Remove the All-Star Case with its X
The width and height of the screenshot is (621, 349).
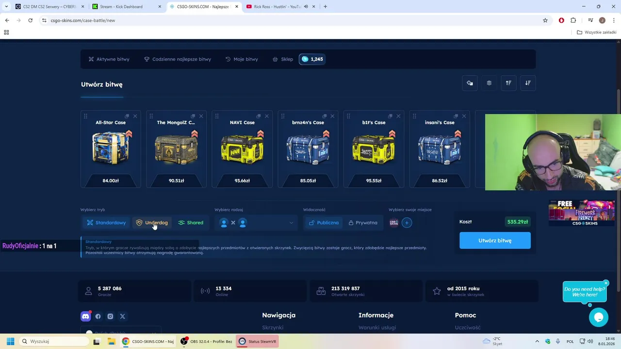tap(135, 116)
